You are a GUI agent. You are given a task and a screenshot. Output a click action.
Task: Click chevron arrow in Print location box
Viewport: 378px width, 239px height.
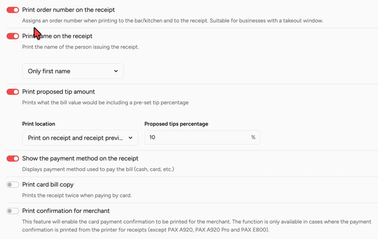coord(131,138)
